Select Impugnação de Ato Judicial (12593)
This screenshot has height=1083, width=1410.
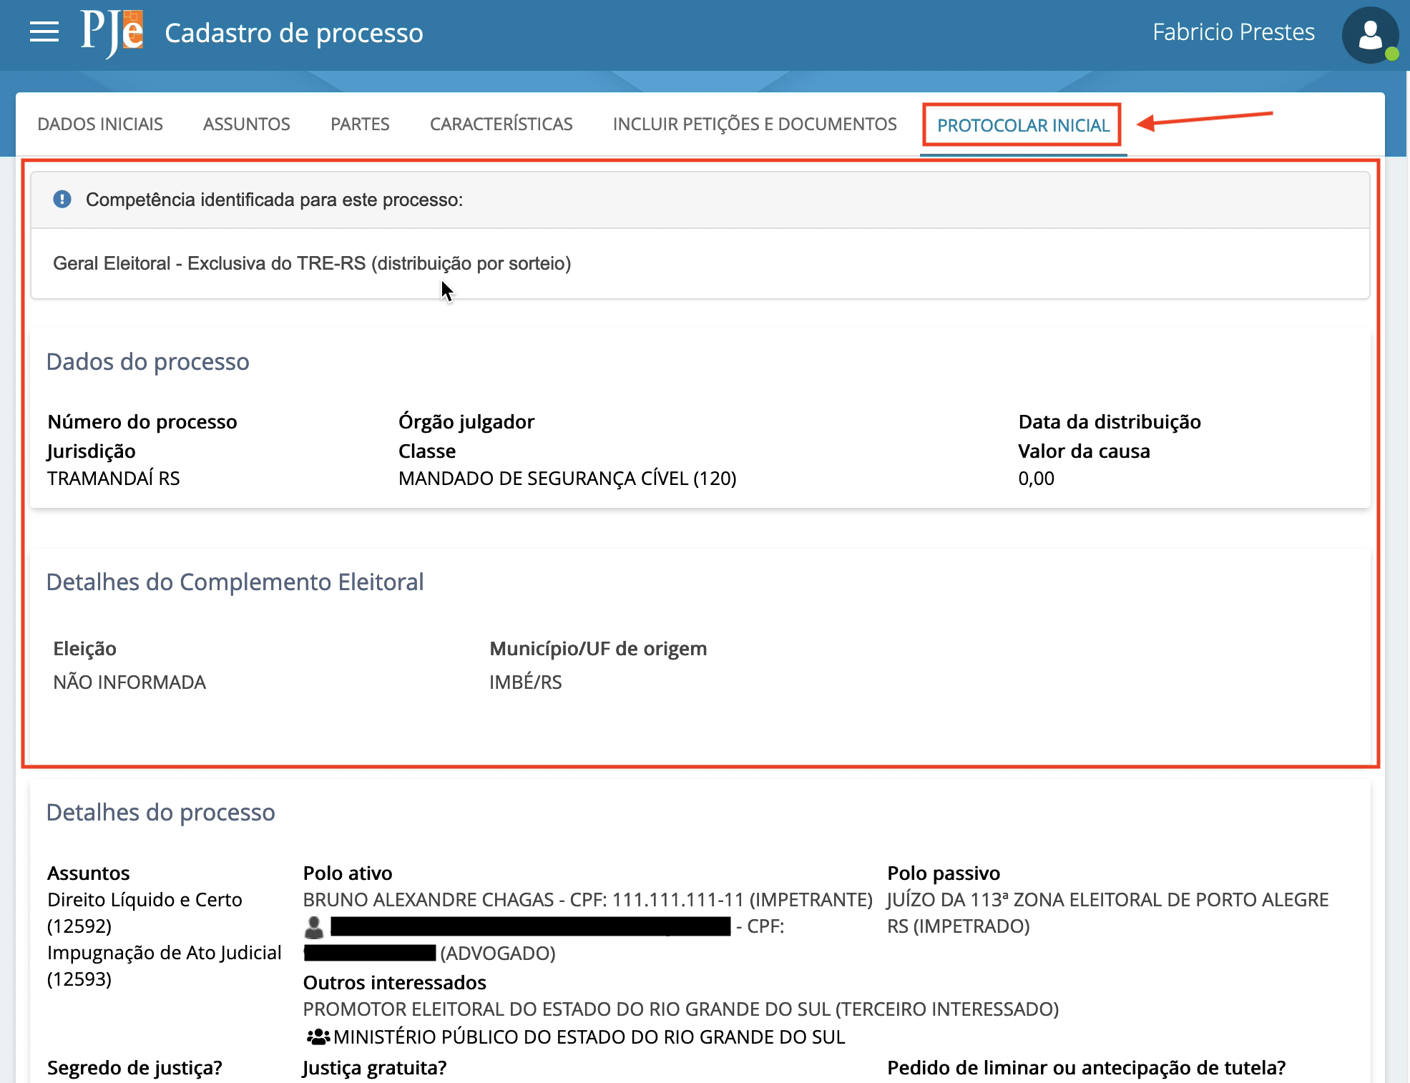click(x=164, y=966)
